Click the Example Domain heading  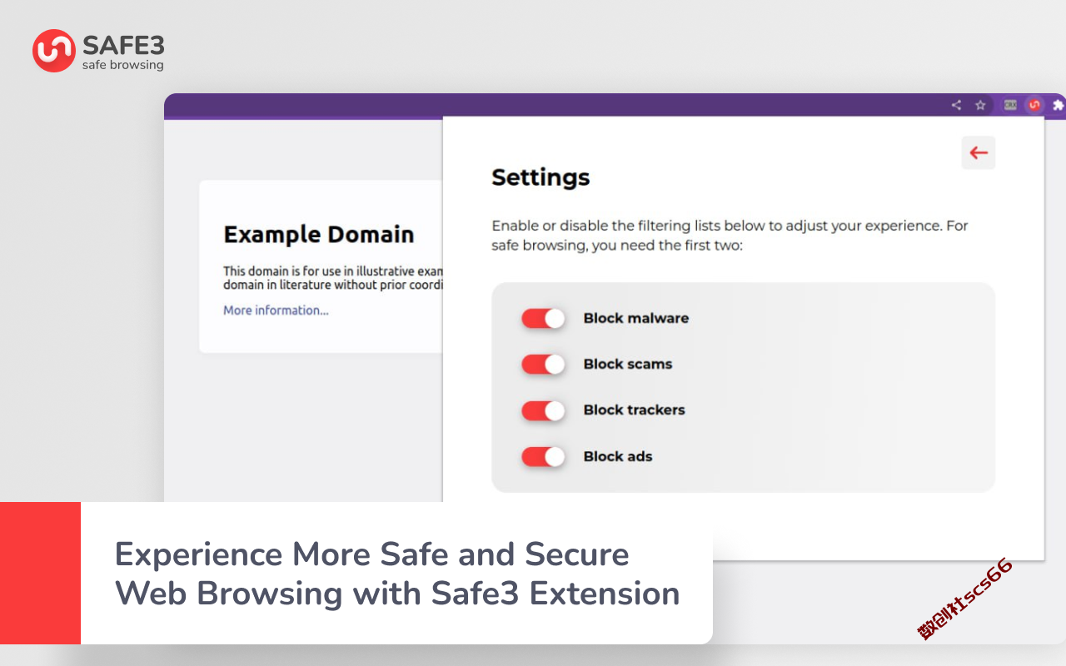(319, 235)
